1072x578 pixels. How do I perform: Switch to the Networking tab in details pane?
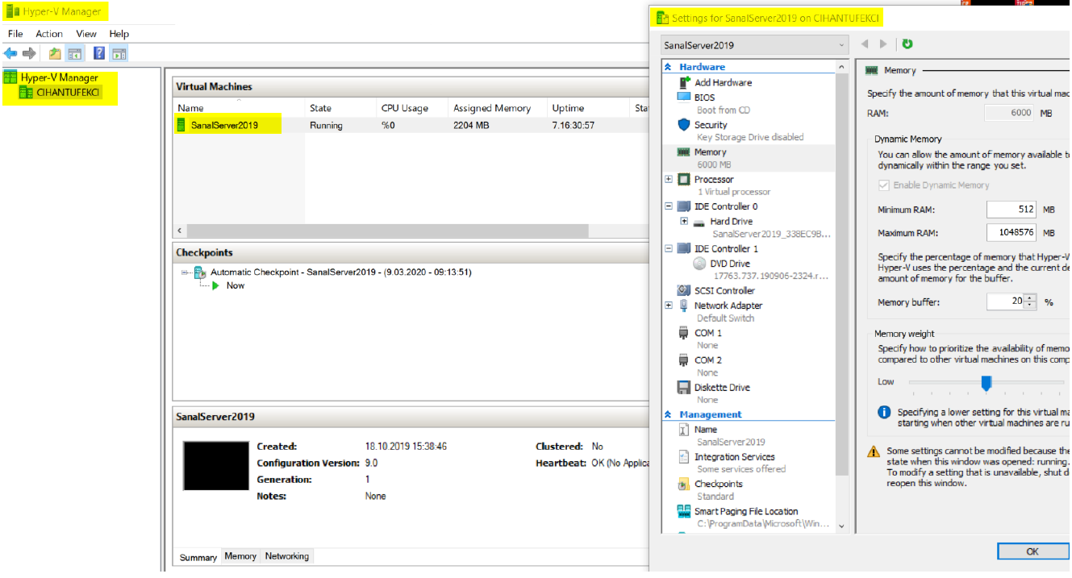click(287, 556)
